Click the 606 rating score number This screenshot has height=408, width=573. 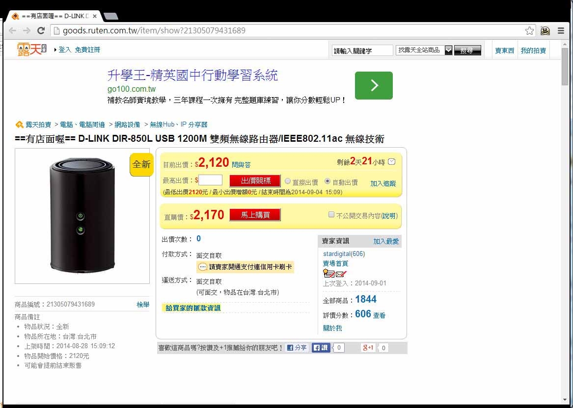click(x=363, y=314)
